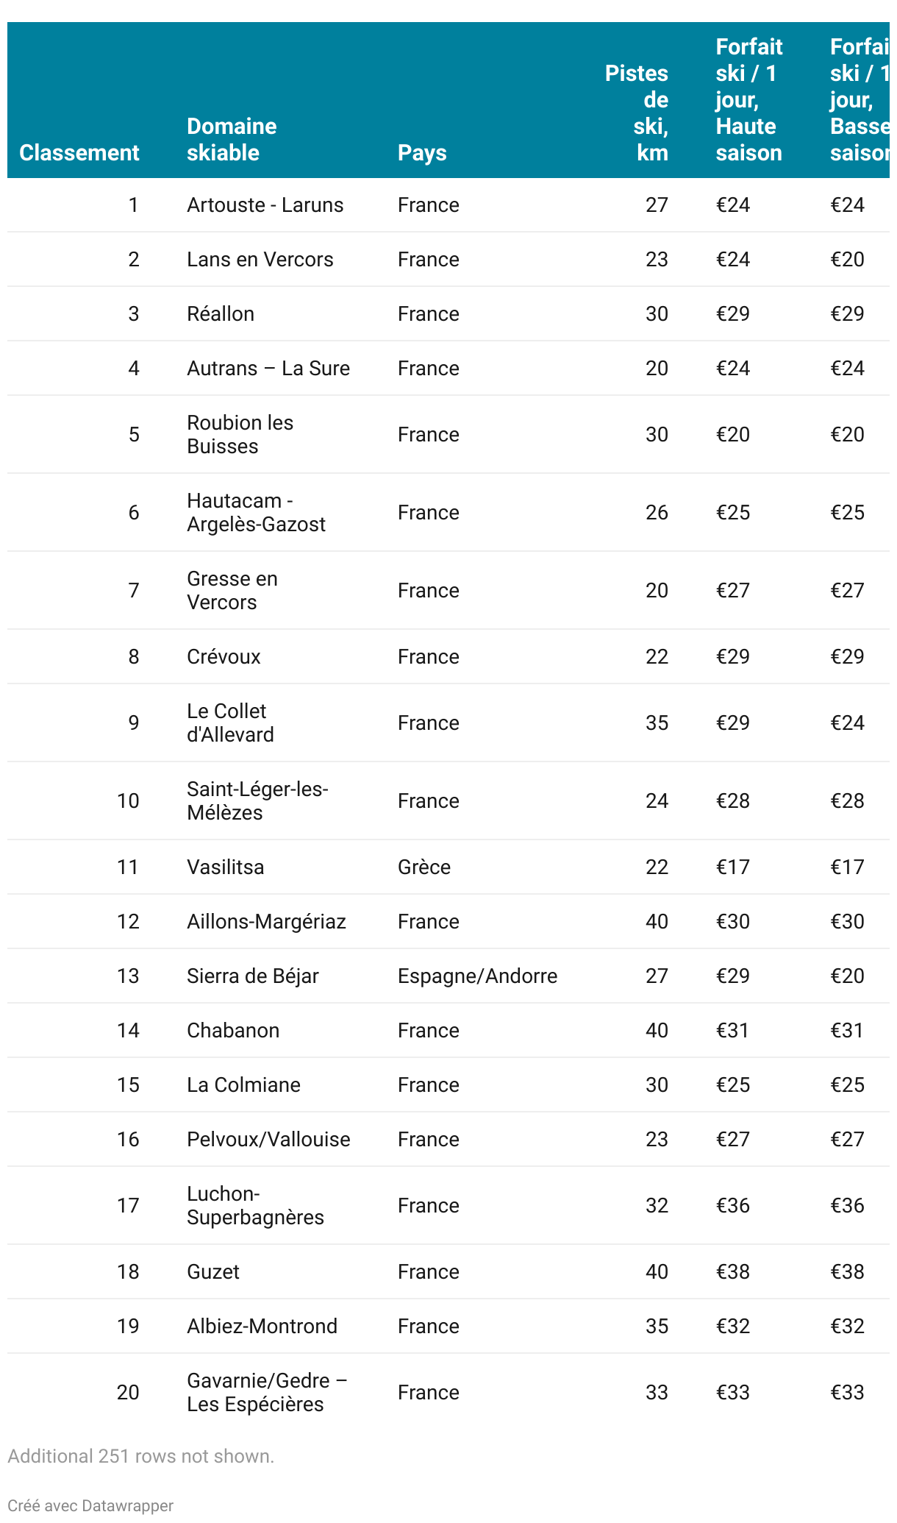Select the Espagne/Andorre country cell
Screen dimensions: 897x1523
tap(478, 976)
